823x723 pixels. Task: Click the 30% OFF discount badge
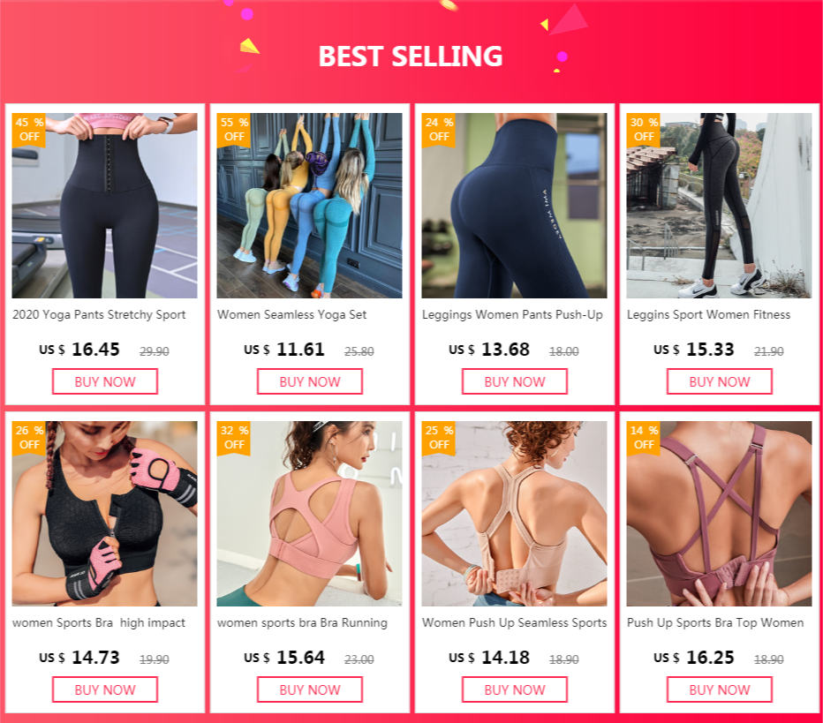[644, 130]
